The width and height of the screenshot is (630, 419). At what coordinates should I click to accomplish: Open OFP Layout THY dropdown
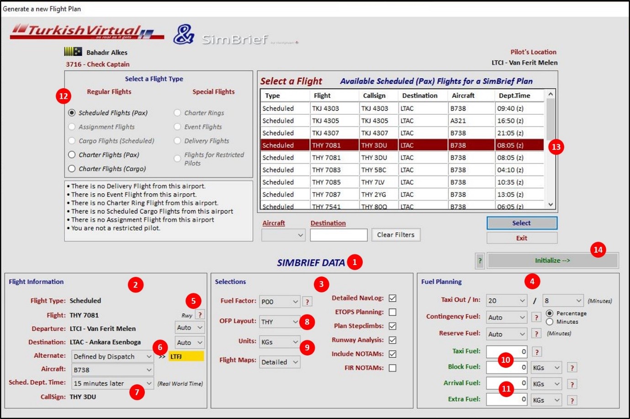click(x=280, y=321)
